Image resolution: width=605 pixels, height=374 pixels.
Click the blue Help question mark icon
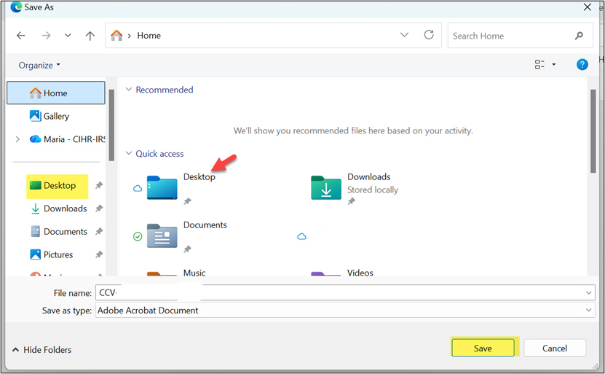click(582, 65)
